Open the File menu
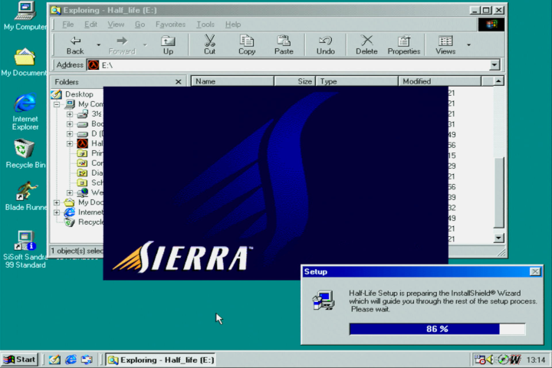 68,25
